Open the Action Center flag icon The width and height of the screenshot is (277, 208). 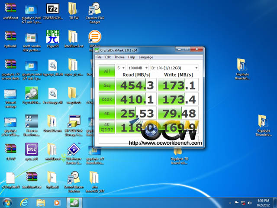tap(236, 202)
